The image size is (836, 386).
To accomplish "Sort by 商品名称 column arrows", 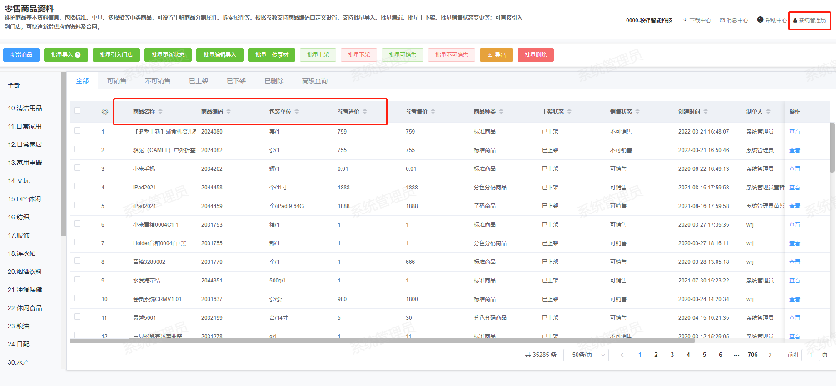I will click(160, 112).
